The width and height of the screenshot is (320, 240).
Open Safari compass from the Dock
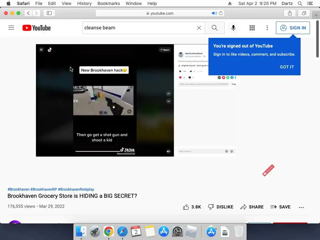coord(122,232)
